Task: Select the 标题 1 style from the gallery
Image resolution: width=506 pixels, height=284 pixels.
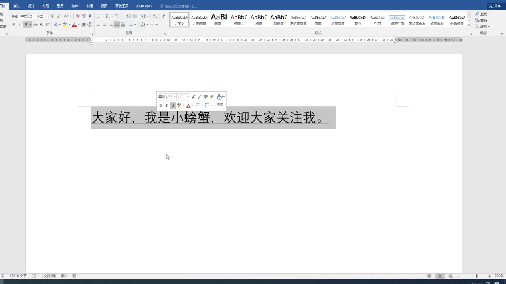Action: (x=219, y=20)
